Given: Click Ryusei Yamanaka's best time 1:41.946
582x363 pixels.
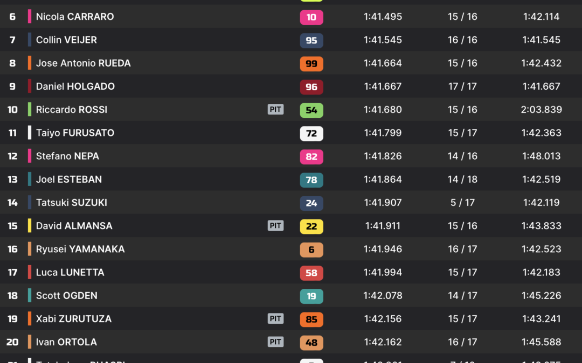Looking at the screenshot, I should point(383,249).
